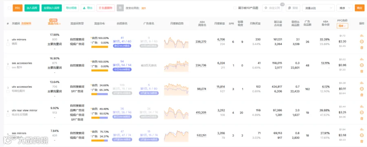Click the 导出 download button

88,8
